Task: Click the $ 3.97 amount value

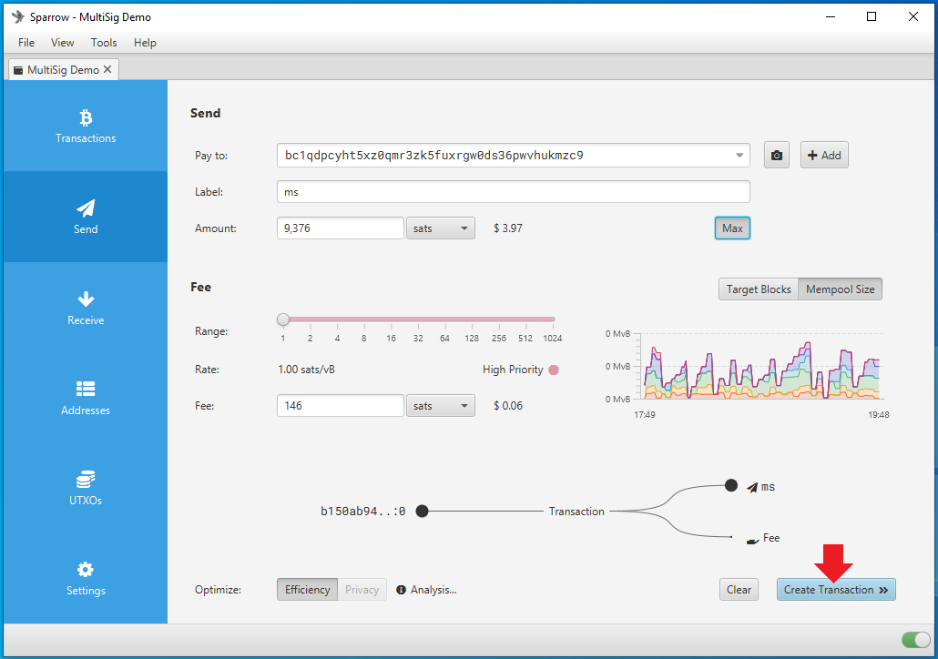Action: click(508, 228)
